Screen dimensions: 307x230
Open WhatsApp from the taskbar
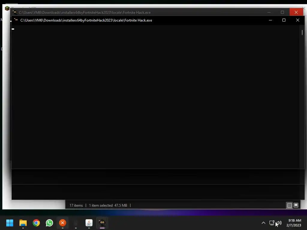[x=49, y=223]
